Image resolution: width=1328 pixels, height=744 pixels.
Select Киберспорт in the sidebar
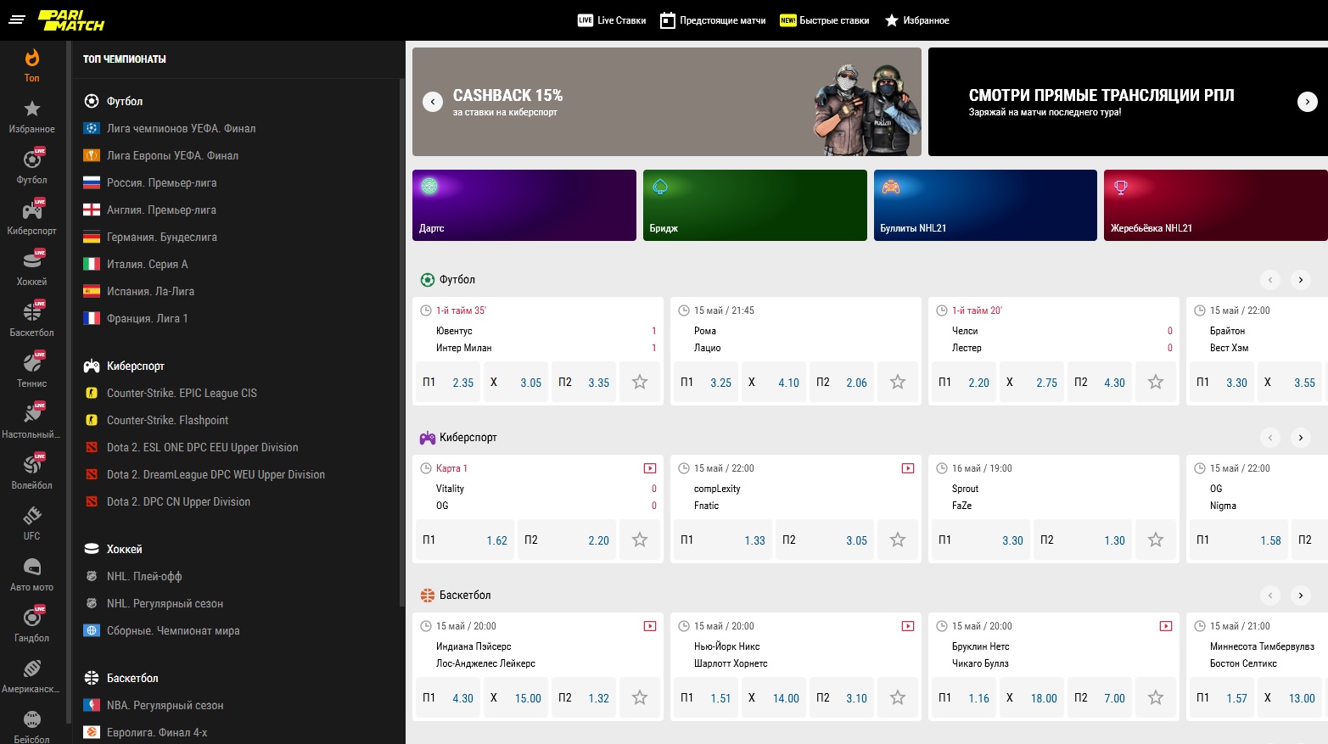[x=32, y=218]
